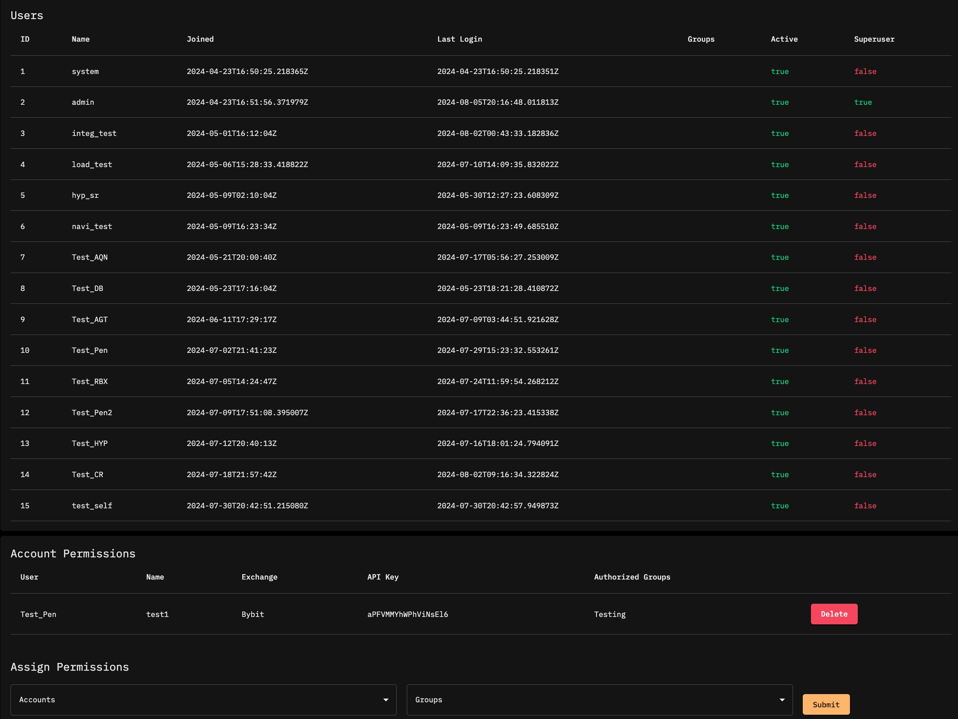
Task: Click the admin user row name
Action: [83, 102]
